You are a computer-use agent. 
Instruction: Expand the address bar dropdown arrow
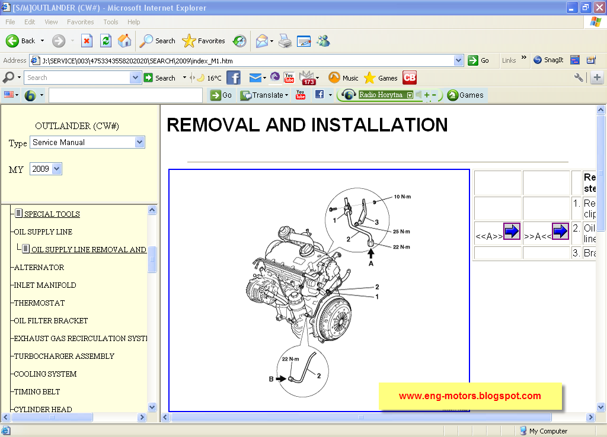[458, 60]
